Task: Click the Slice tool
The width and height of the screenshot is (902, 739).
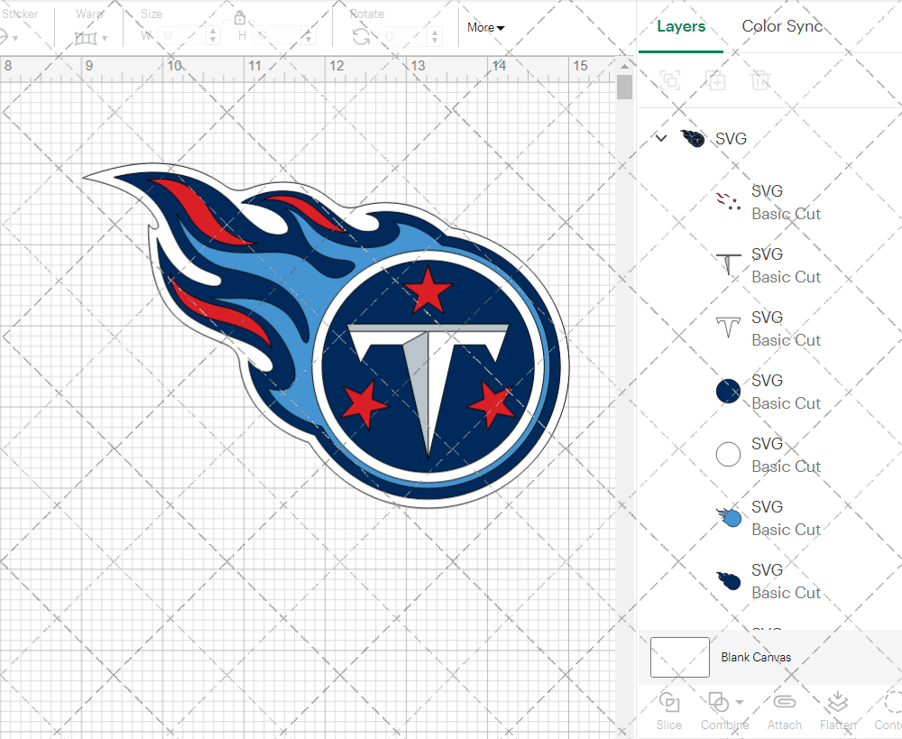Action: pos(669,711)
